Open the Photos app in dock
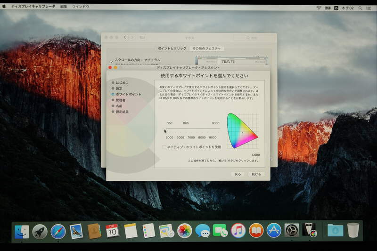Image resolution: width=377 pixels, height=251 pixels. point(184,231)
